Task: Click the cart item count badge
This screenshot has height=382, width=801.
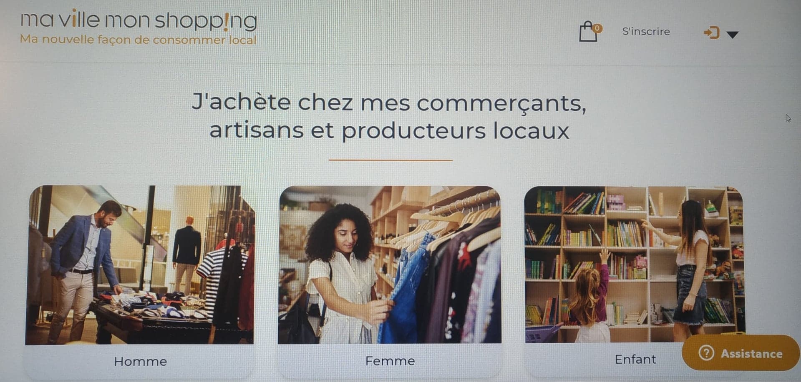Action: tap(597, 28)
